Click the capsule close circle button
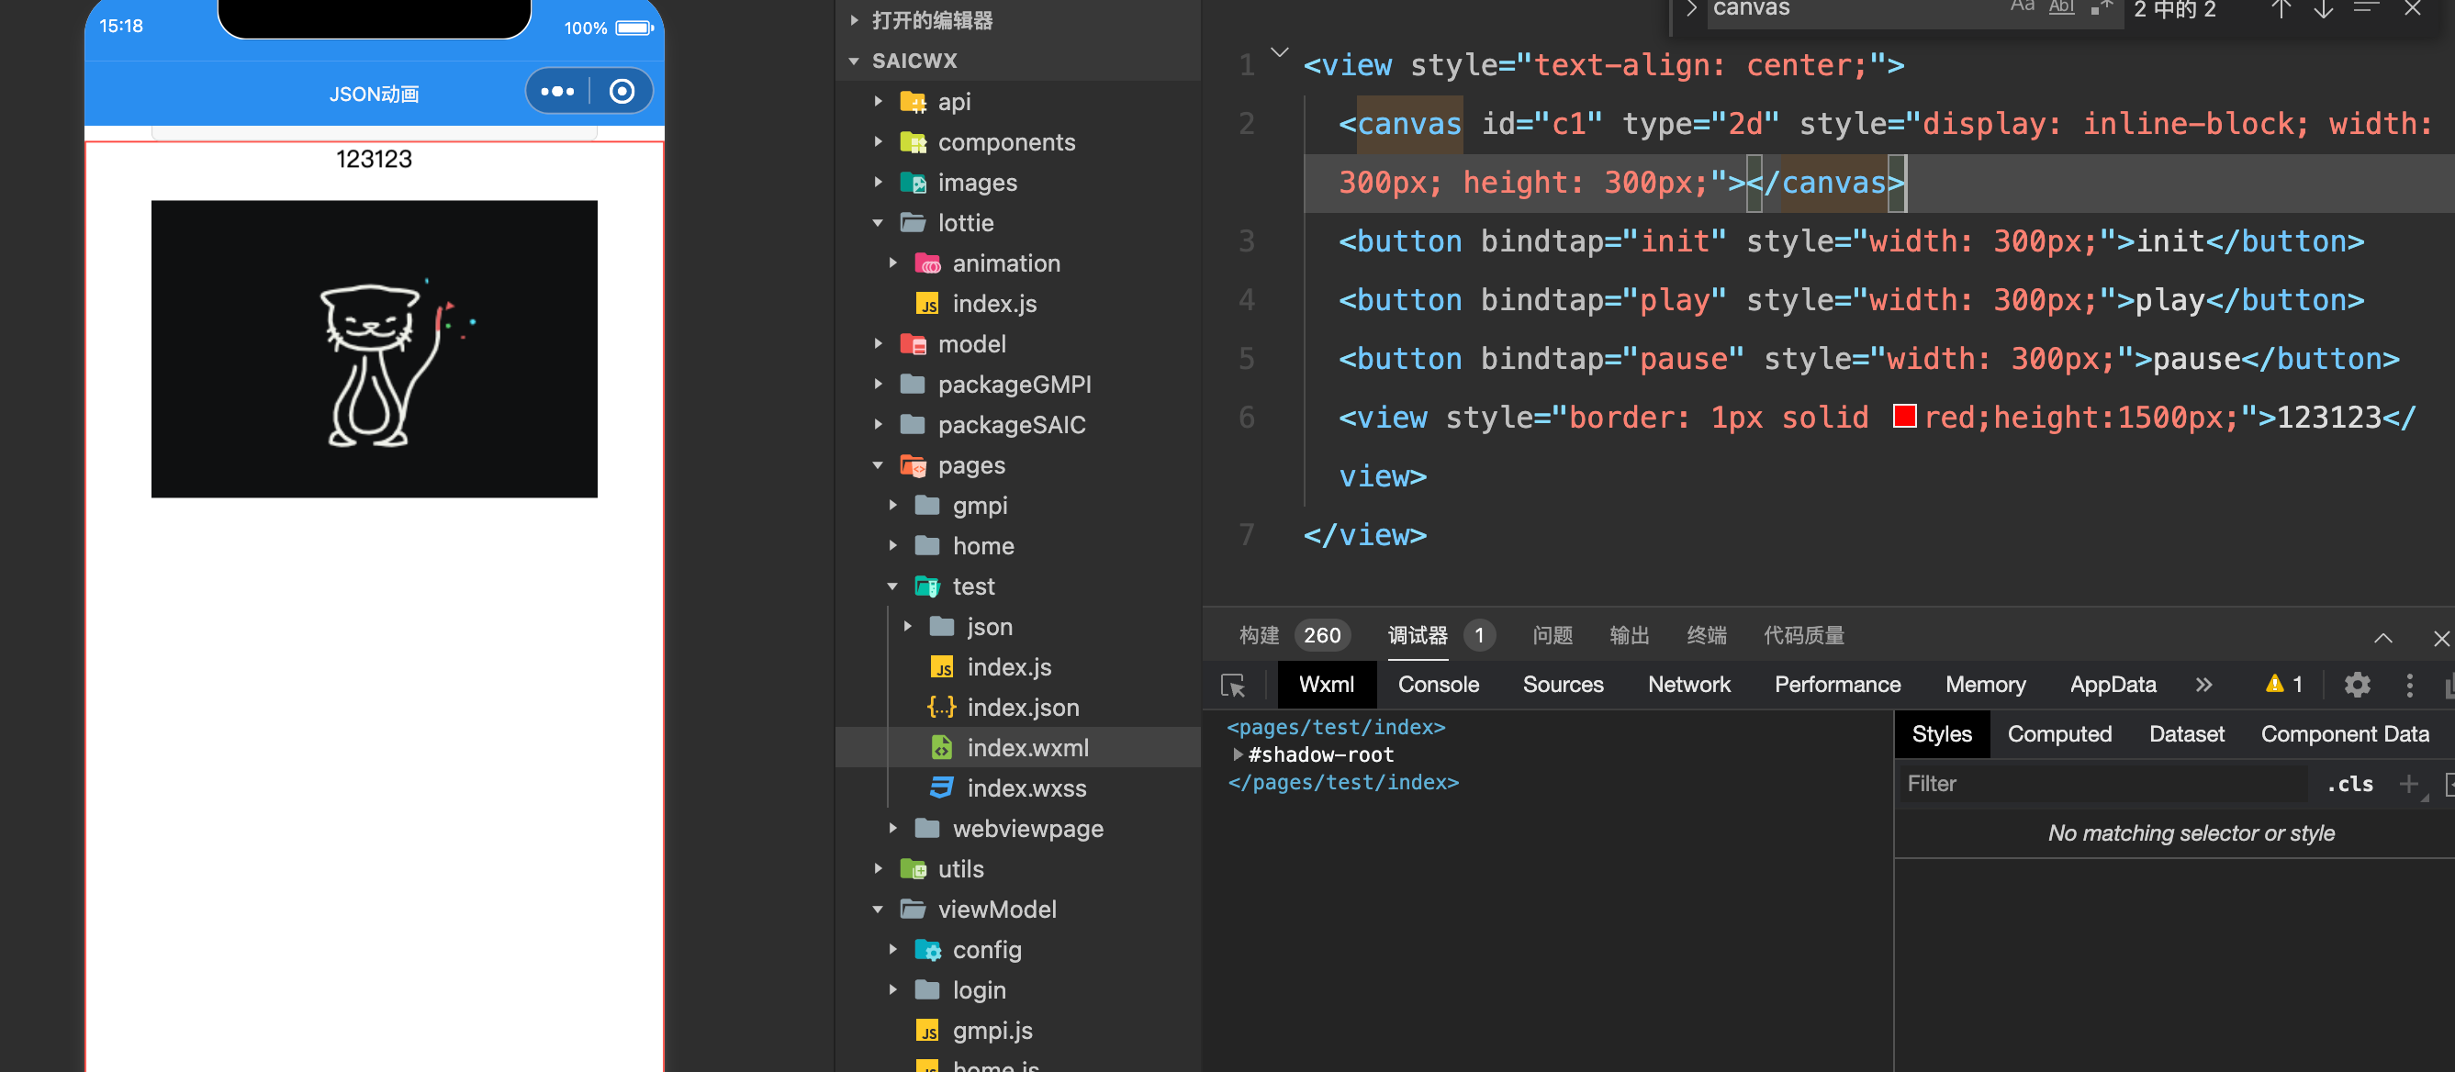This screenshot has height=1072, width=2455. tap(622, 92)
